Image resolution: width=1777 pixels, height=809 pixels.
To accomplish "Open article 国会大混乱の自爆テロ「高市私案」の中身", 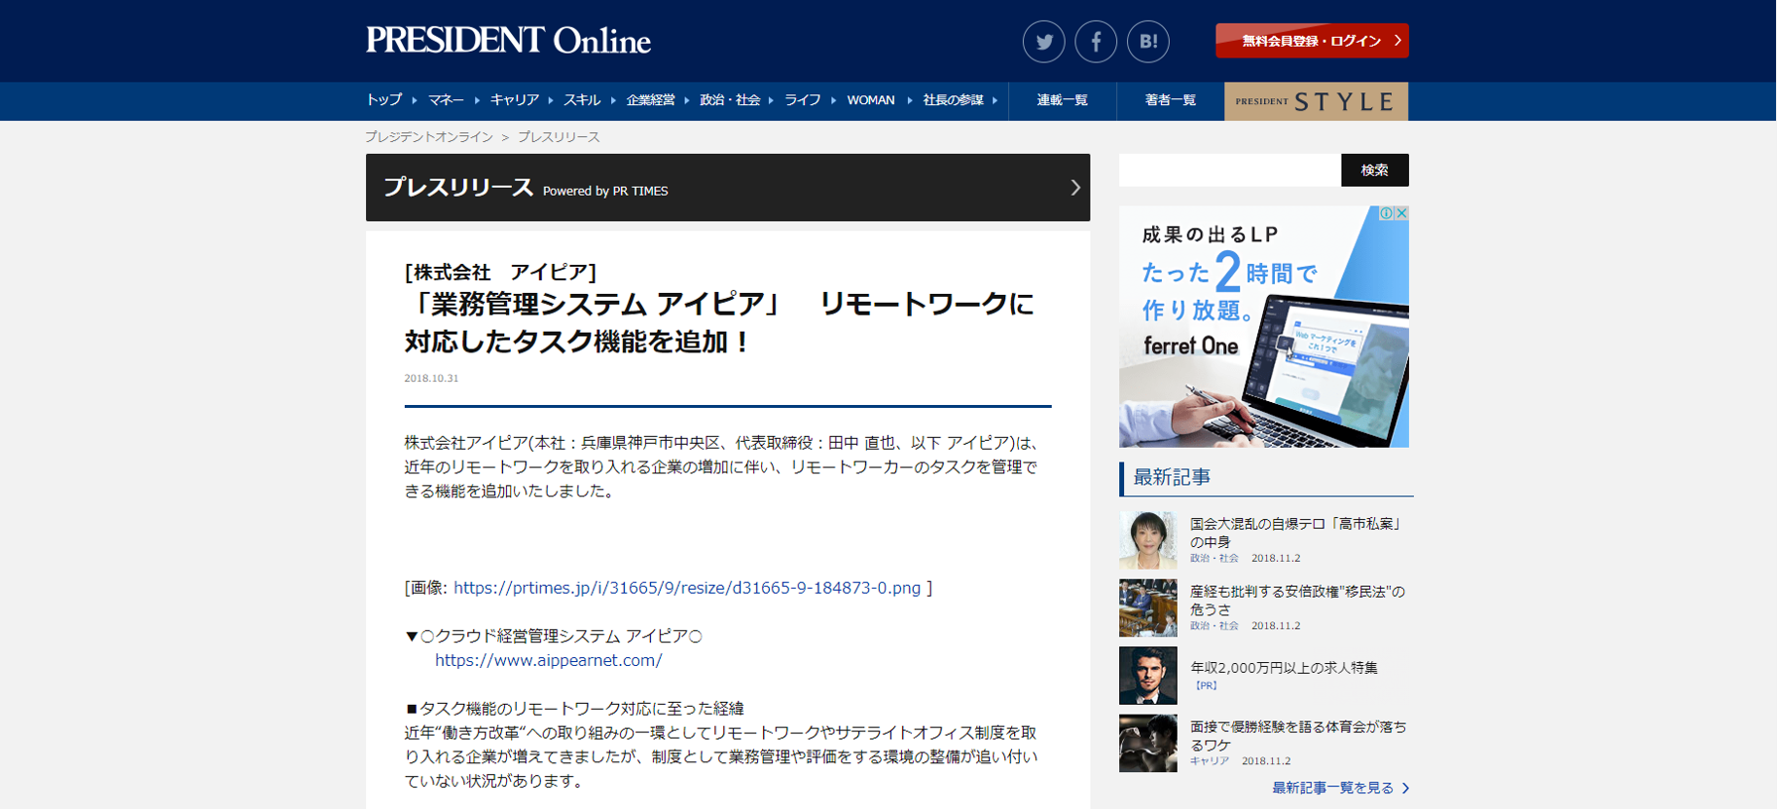I will click(x=1297, y=533).
